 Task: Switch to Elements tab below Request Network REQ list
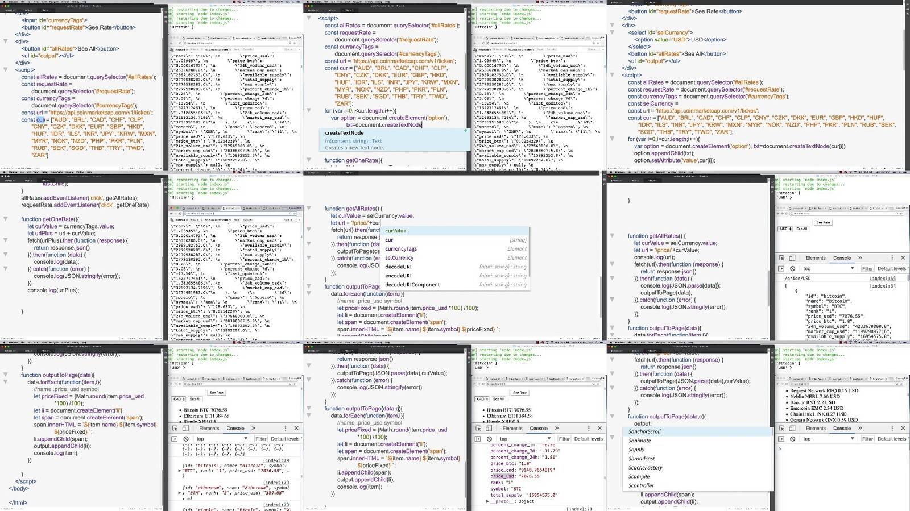816,429
